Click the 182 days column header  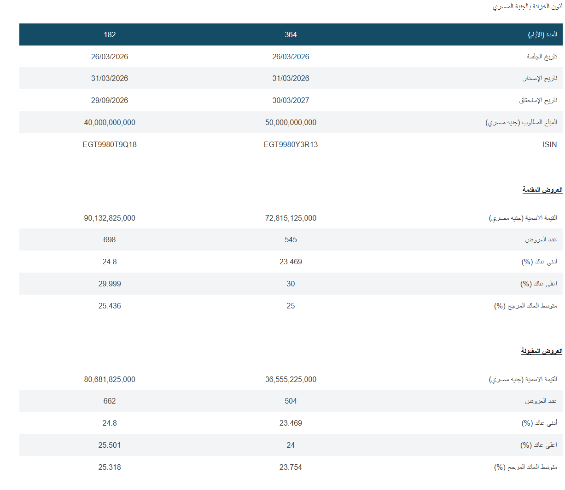tap(110, 35)
